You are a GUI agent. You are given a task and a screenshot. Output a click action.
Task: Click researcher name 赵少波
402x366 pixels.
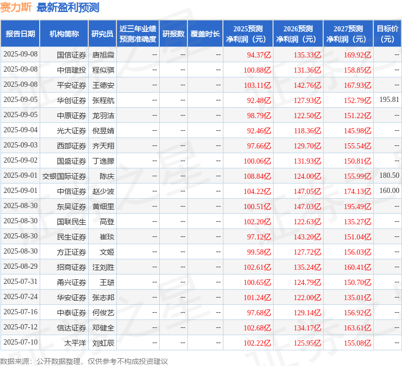(x=103, y=191)
